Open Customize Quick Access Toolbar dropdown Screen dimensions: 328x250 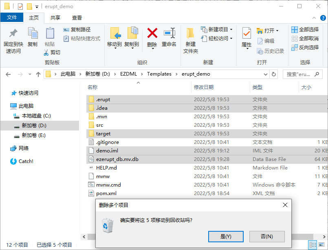click(37, 7)
